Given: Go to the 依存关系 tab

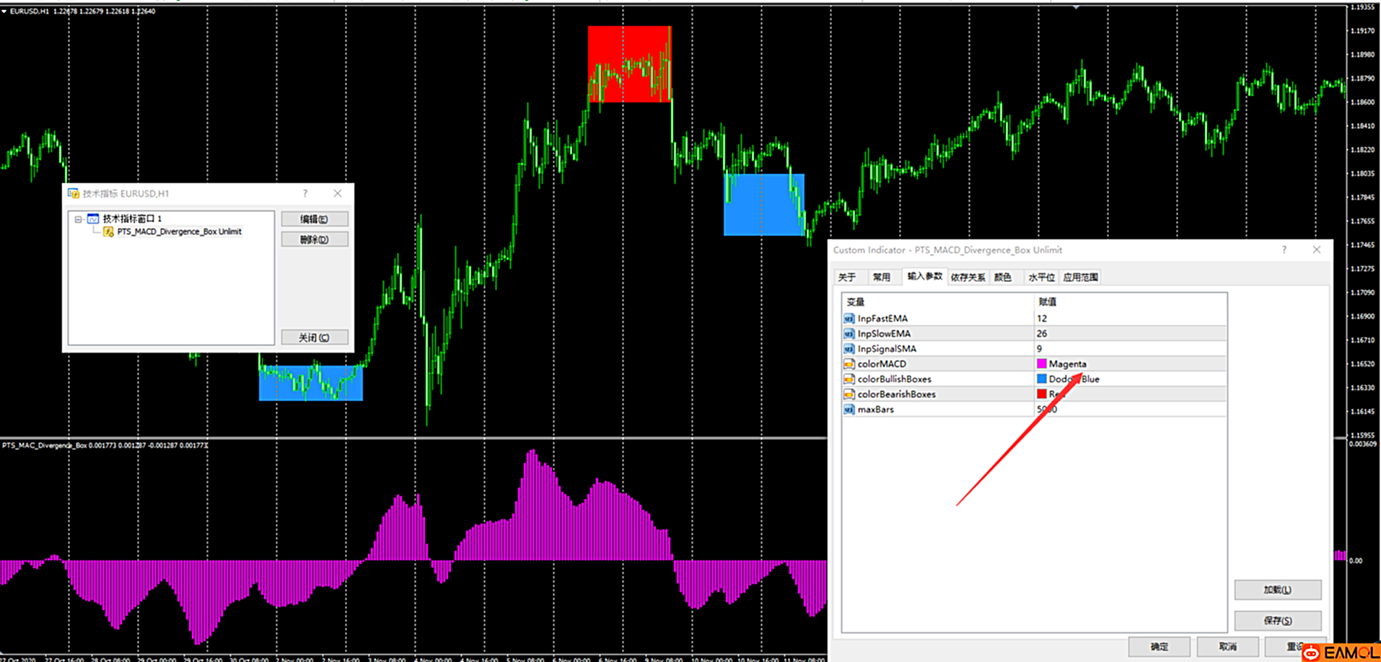Looking at the screenshot, I should (967, 278).
